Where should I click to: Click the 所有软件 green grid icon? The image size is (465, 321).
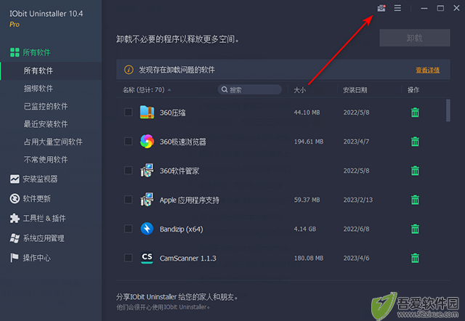click(15, 52)
